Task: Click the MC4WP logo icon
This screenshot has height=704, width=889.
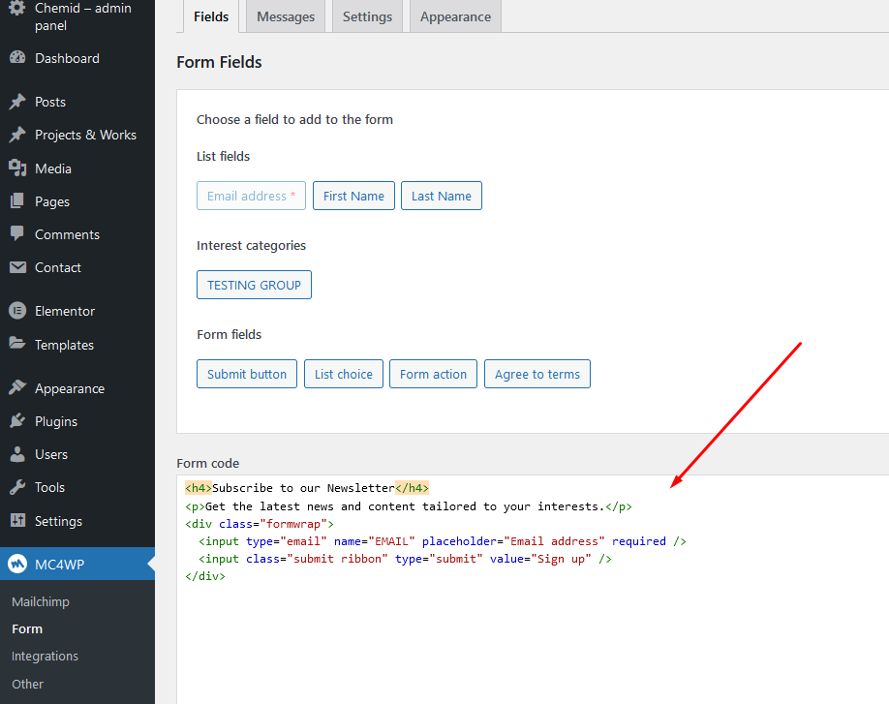Action: pyautogui.click(x=17, y=564)
